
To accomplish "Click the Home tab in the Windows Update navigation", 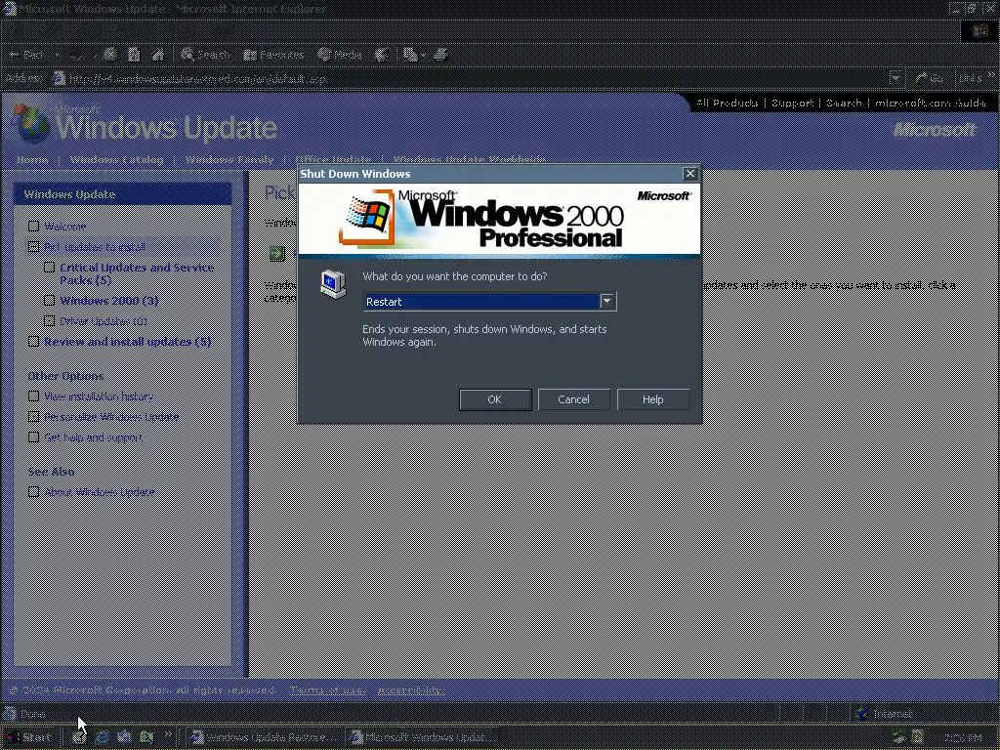I will (x=32, y=159).
